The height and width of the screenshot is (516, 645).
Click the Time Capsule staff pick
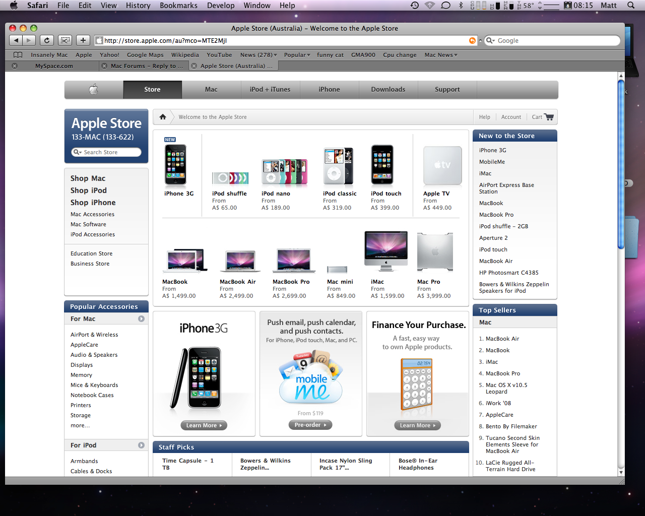188,464
